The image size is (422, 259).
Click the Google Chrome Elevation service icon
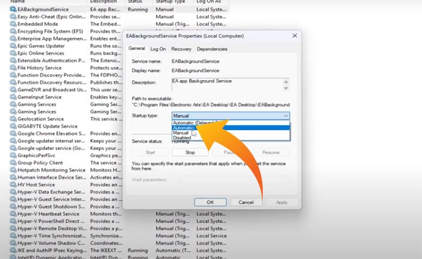(x=13, y=133)
